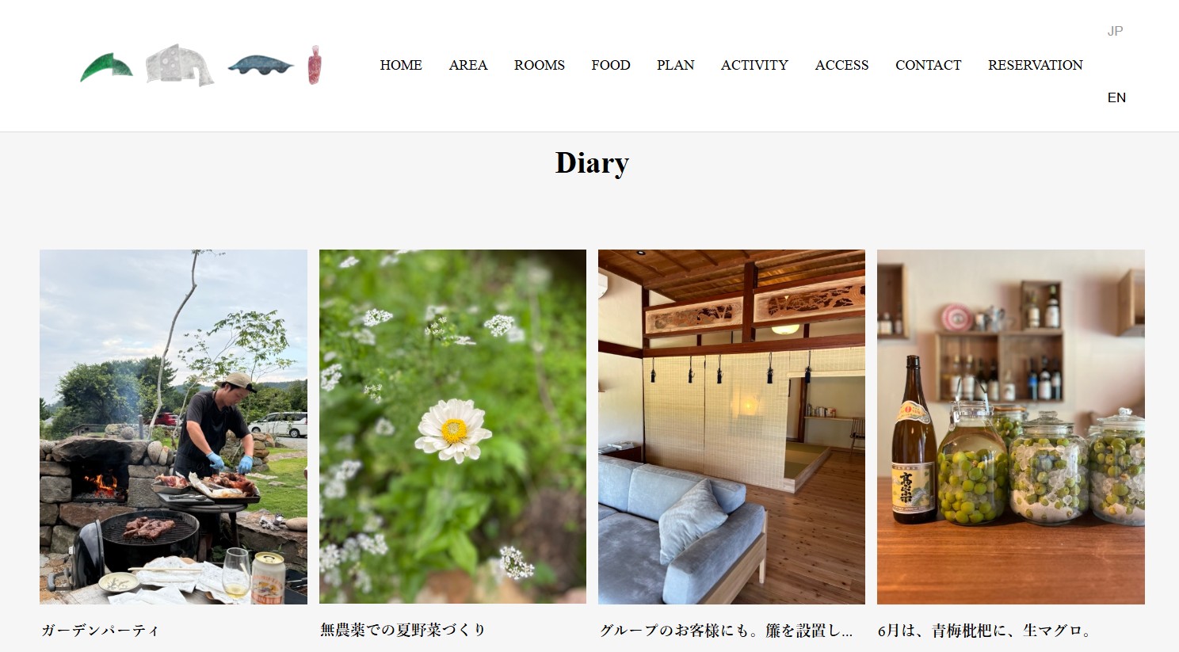Open the white daisy flower photo
This screenshot has height=652, width=1179.
(452, 427)
